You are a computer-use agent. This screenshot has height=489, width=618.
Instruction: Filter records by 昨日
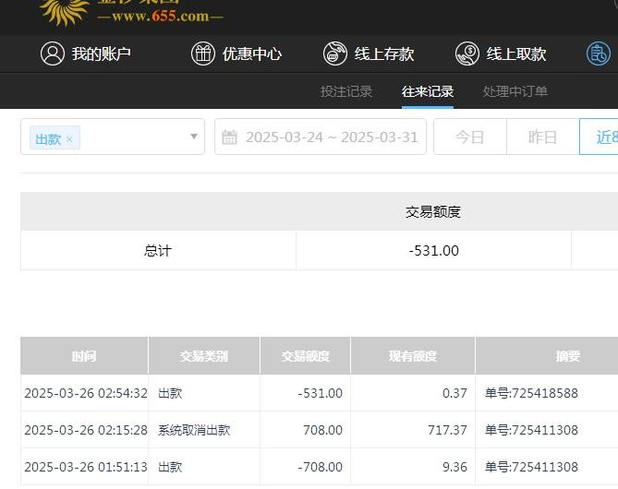[x=542, y=137]
